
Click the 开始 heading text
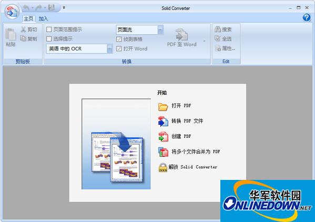coord(162,93)
